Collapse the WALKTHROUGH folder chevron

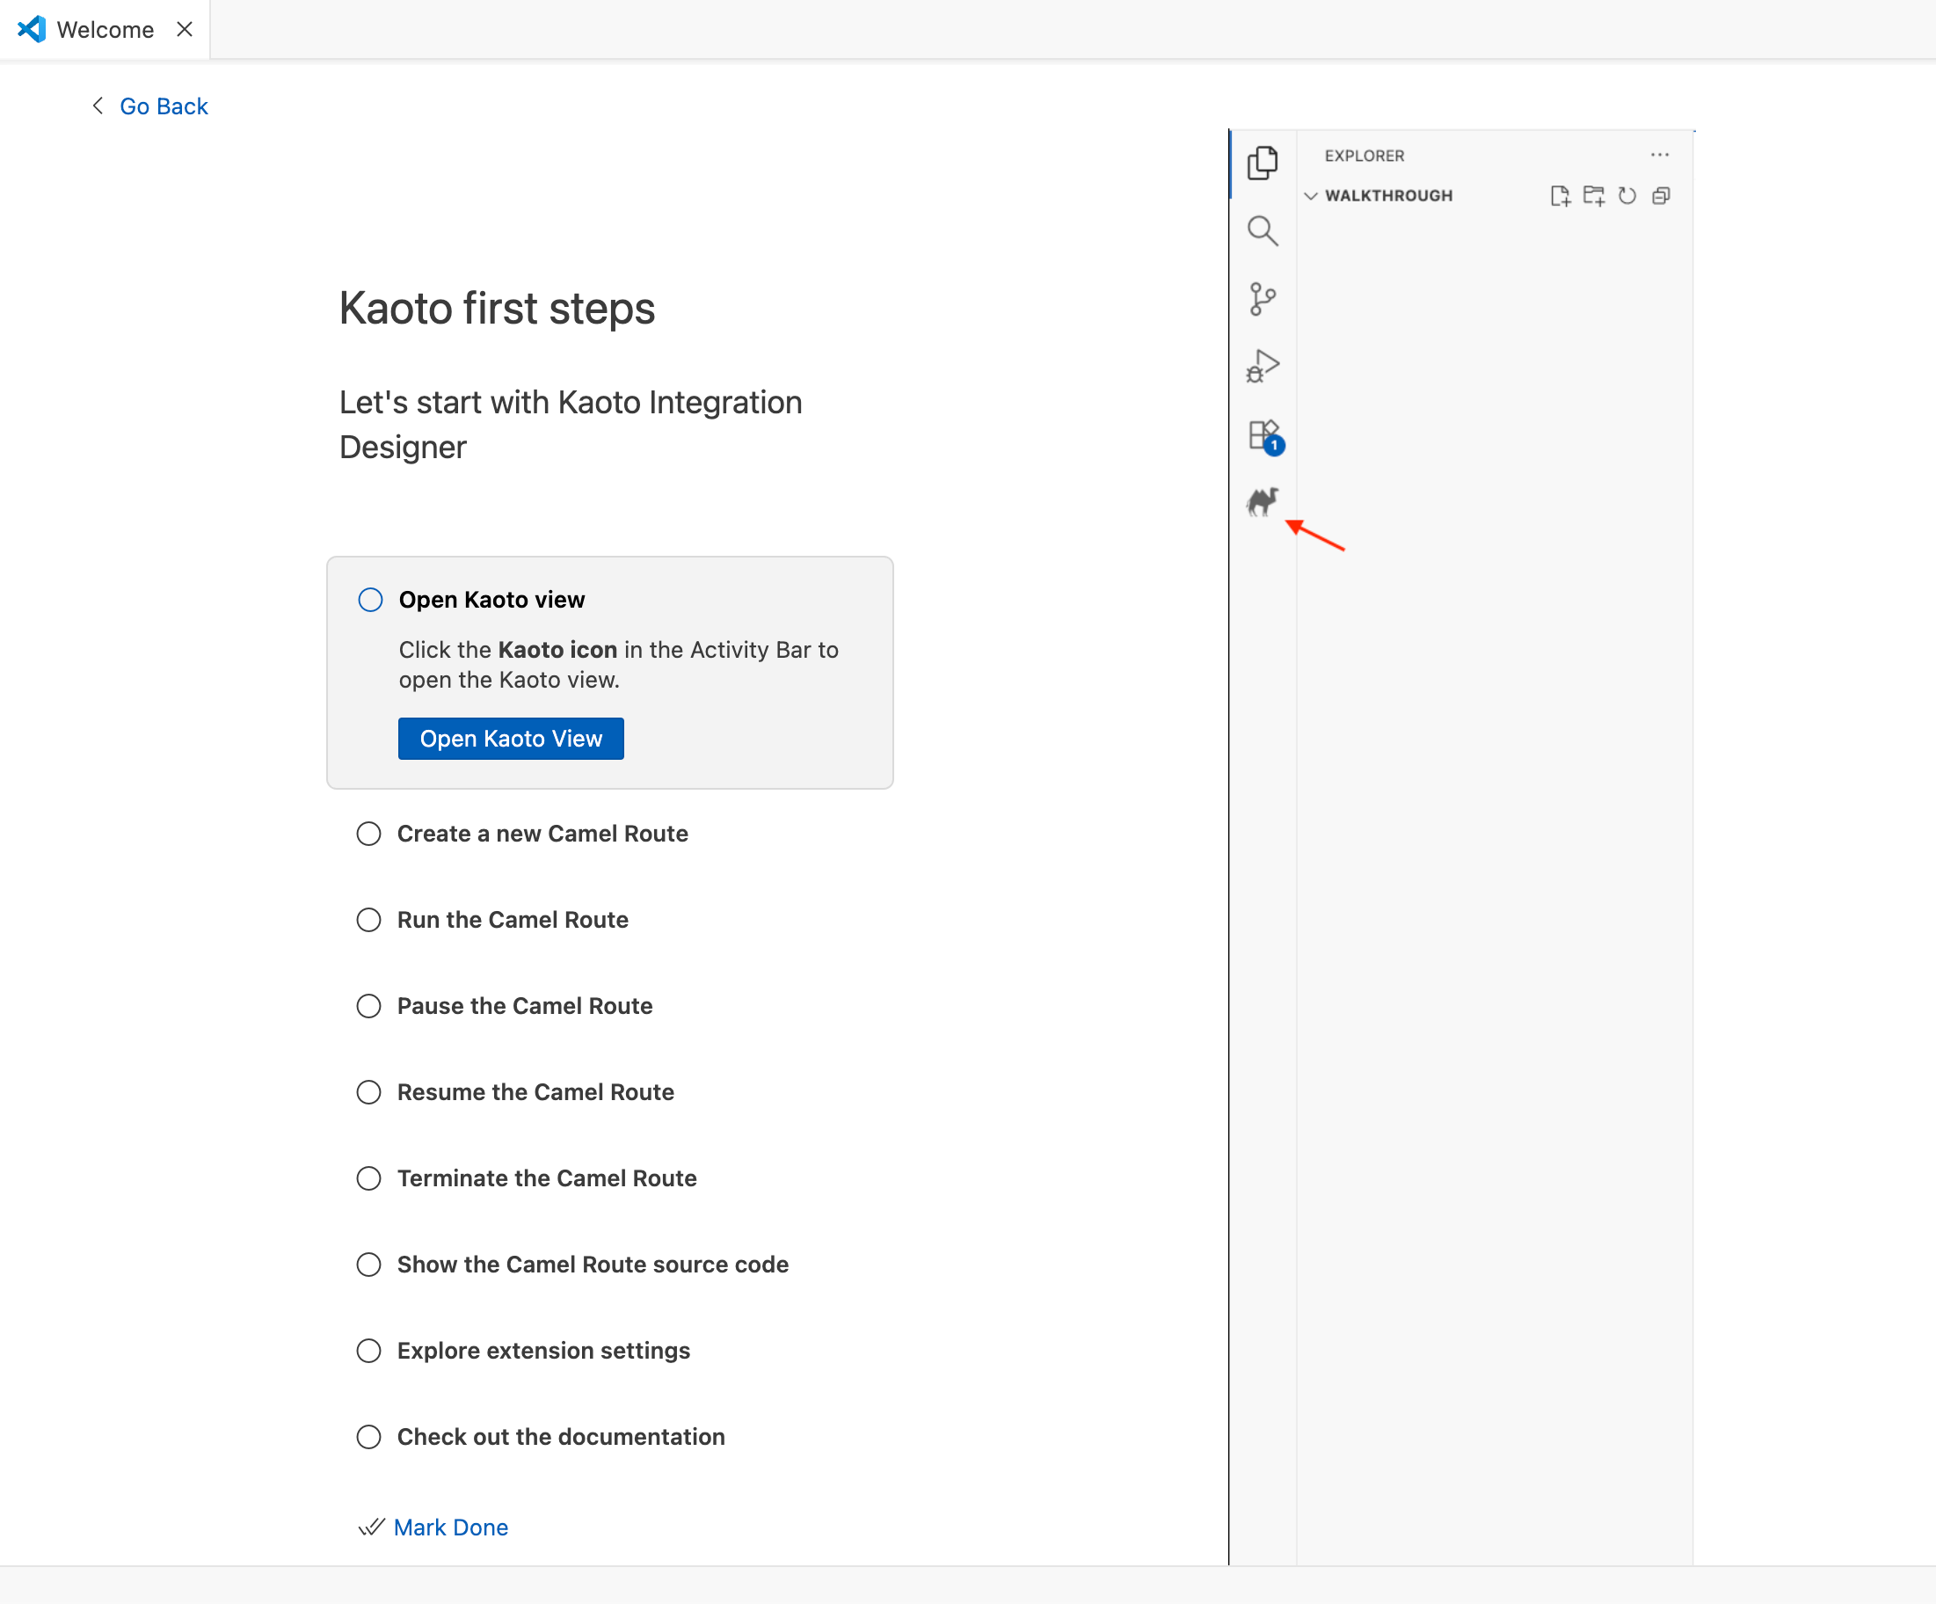(x=1310, y=195)
